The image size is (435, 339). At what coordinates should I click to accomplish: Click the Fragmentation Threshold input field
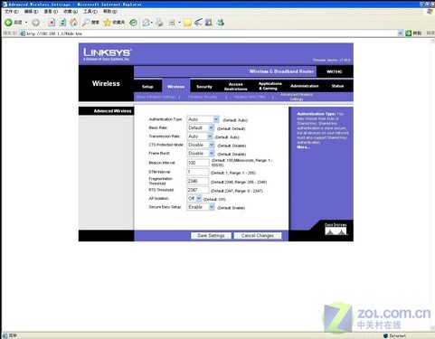click(x=198, y=181)
